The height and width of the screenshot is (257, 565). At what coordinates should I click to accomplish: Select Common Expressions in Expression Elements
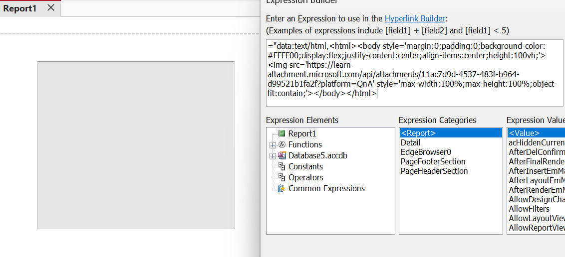tap(326, 188)
